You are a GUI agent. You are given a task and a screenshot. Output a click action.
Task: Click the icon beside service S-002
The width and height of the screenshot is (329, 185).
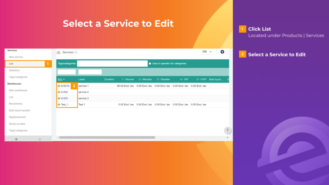(x=59, y=92)
